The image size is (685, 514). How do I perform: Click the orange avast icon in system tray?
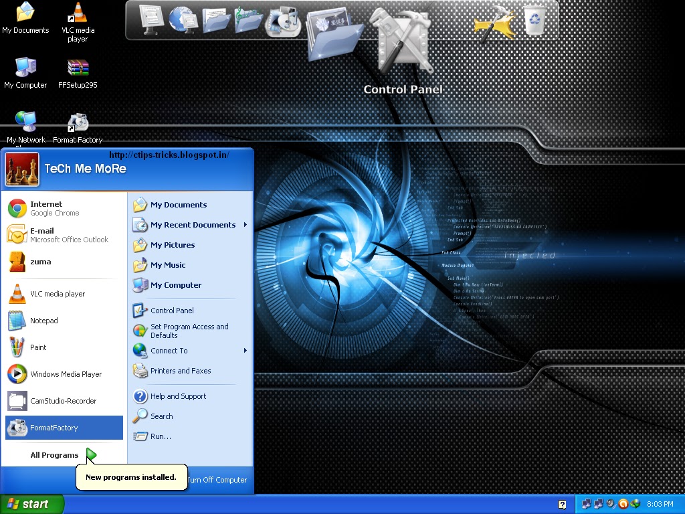[x=623, y=504]
